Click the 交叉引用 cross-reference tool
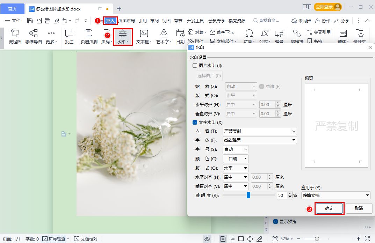The image size is (375, 243). click(319, 32)
